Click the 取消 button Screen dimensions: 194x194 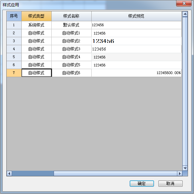[170, 183]
